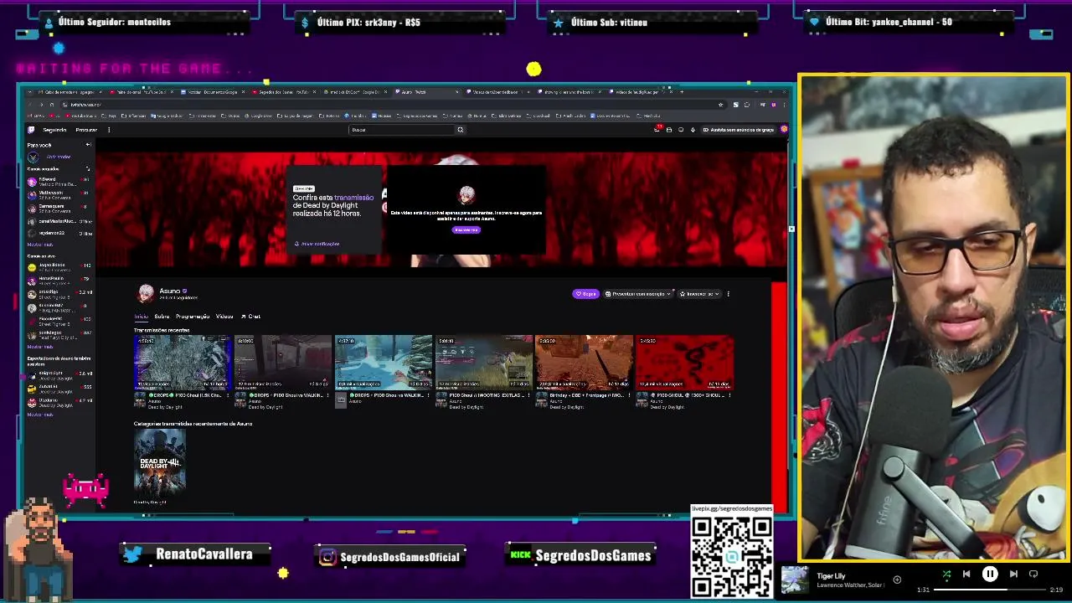1072x603 pixels.
Task: Click the Twitter bird icon beside RenatoCavallera
Action: coord(132,554)
